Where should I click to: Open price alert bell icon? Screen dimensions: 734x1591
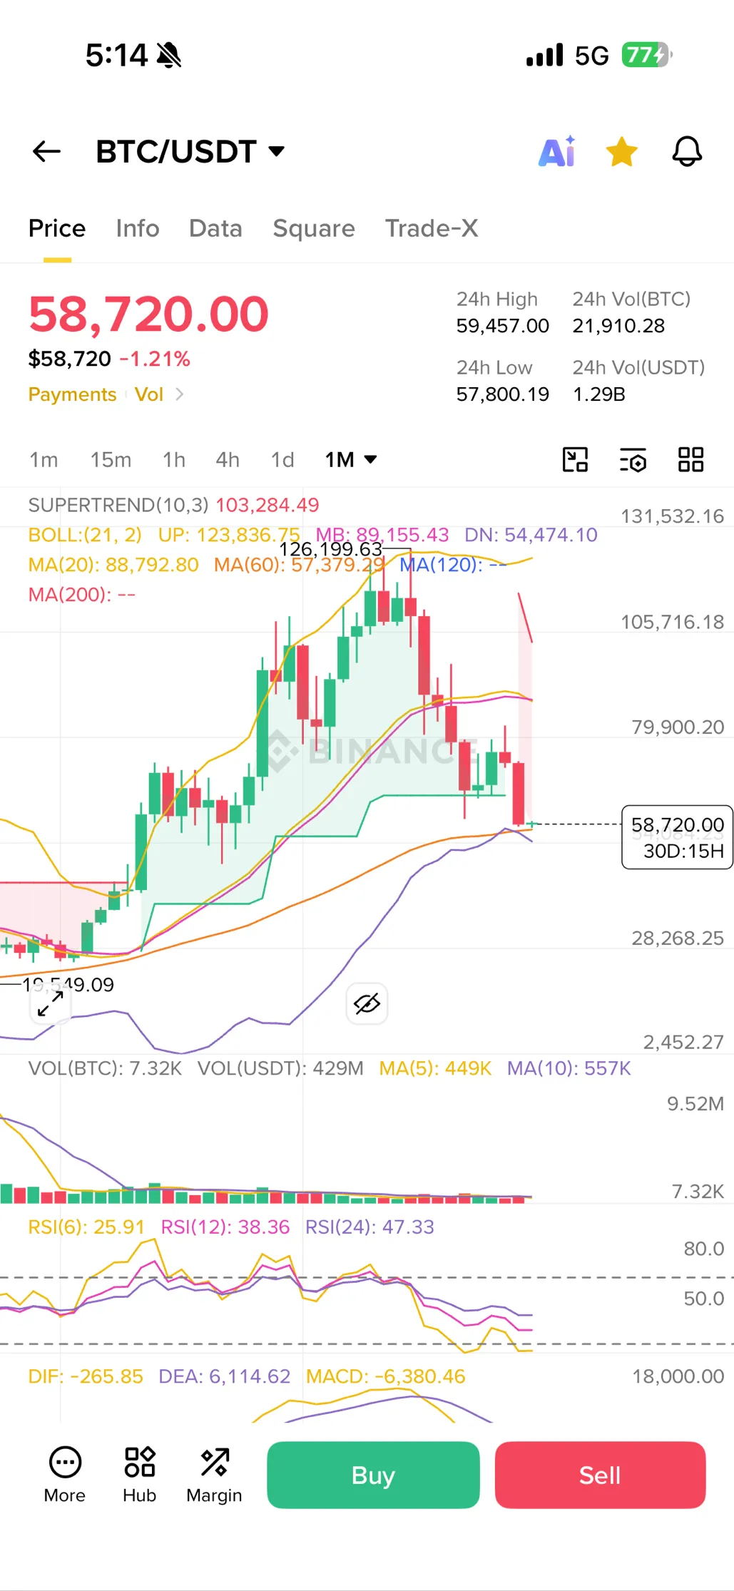(x=687, y=151)
